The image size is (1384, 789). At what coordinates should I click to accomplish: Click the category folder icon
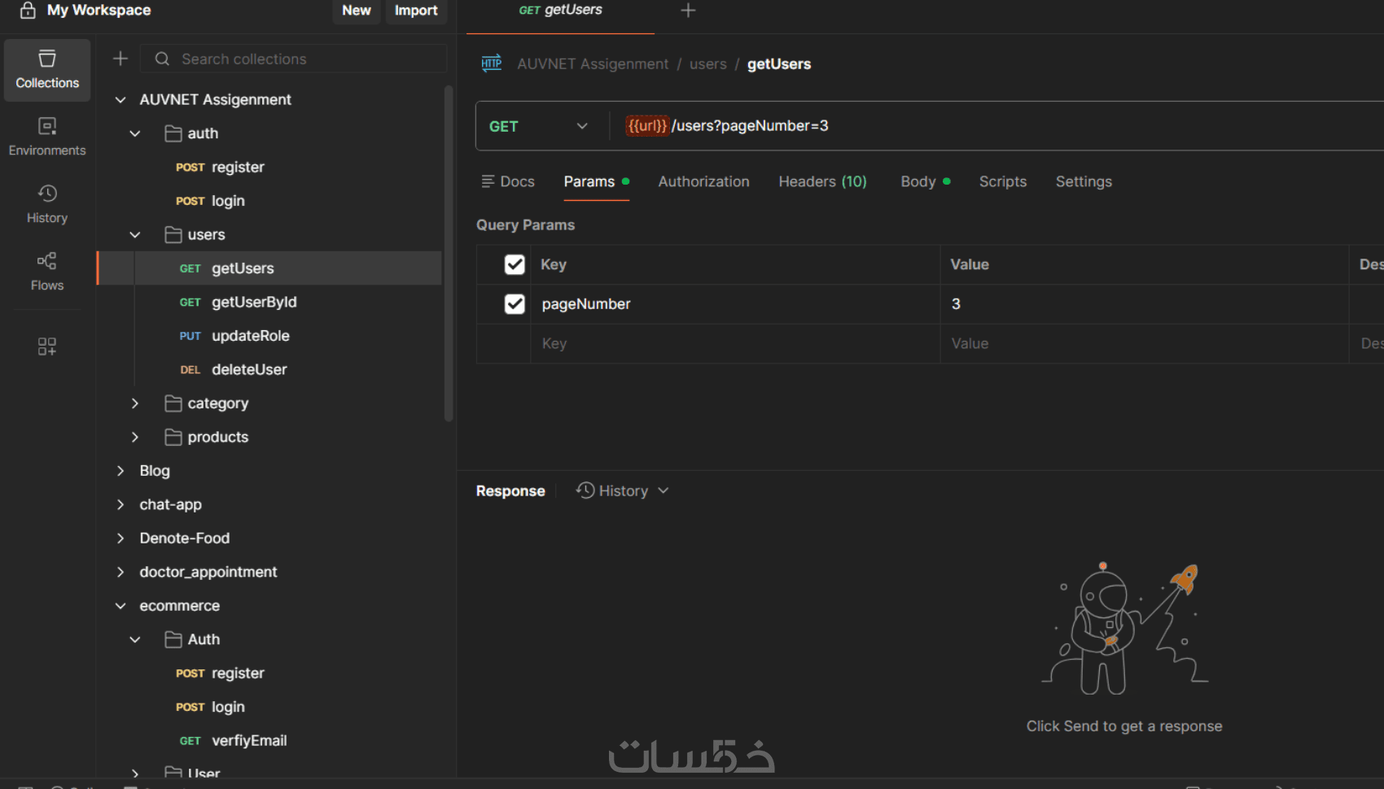173,403
